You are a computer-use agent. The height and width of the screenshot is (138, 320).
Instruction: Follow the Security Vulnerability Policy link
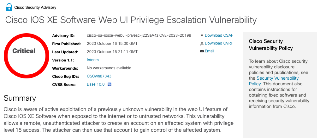coord(274,81)
